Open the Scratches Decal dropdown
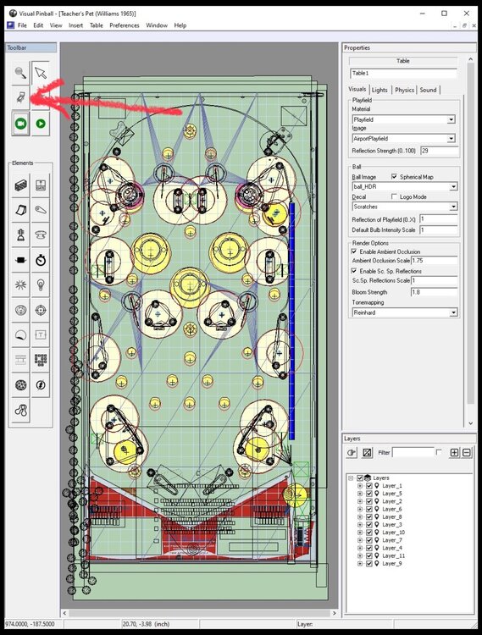Screen dimensions: 482x635 pos(453,207)
